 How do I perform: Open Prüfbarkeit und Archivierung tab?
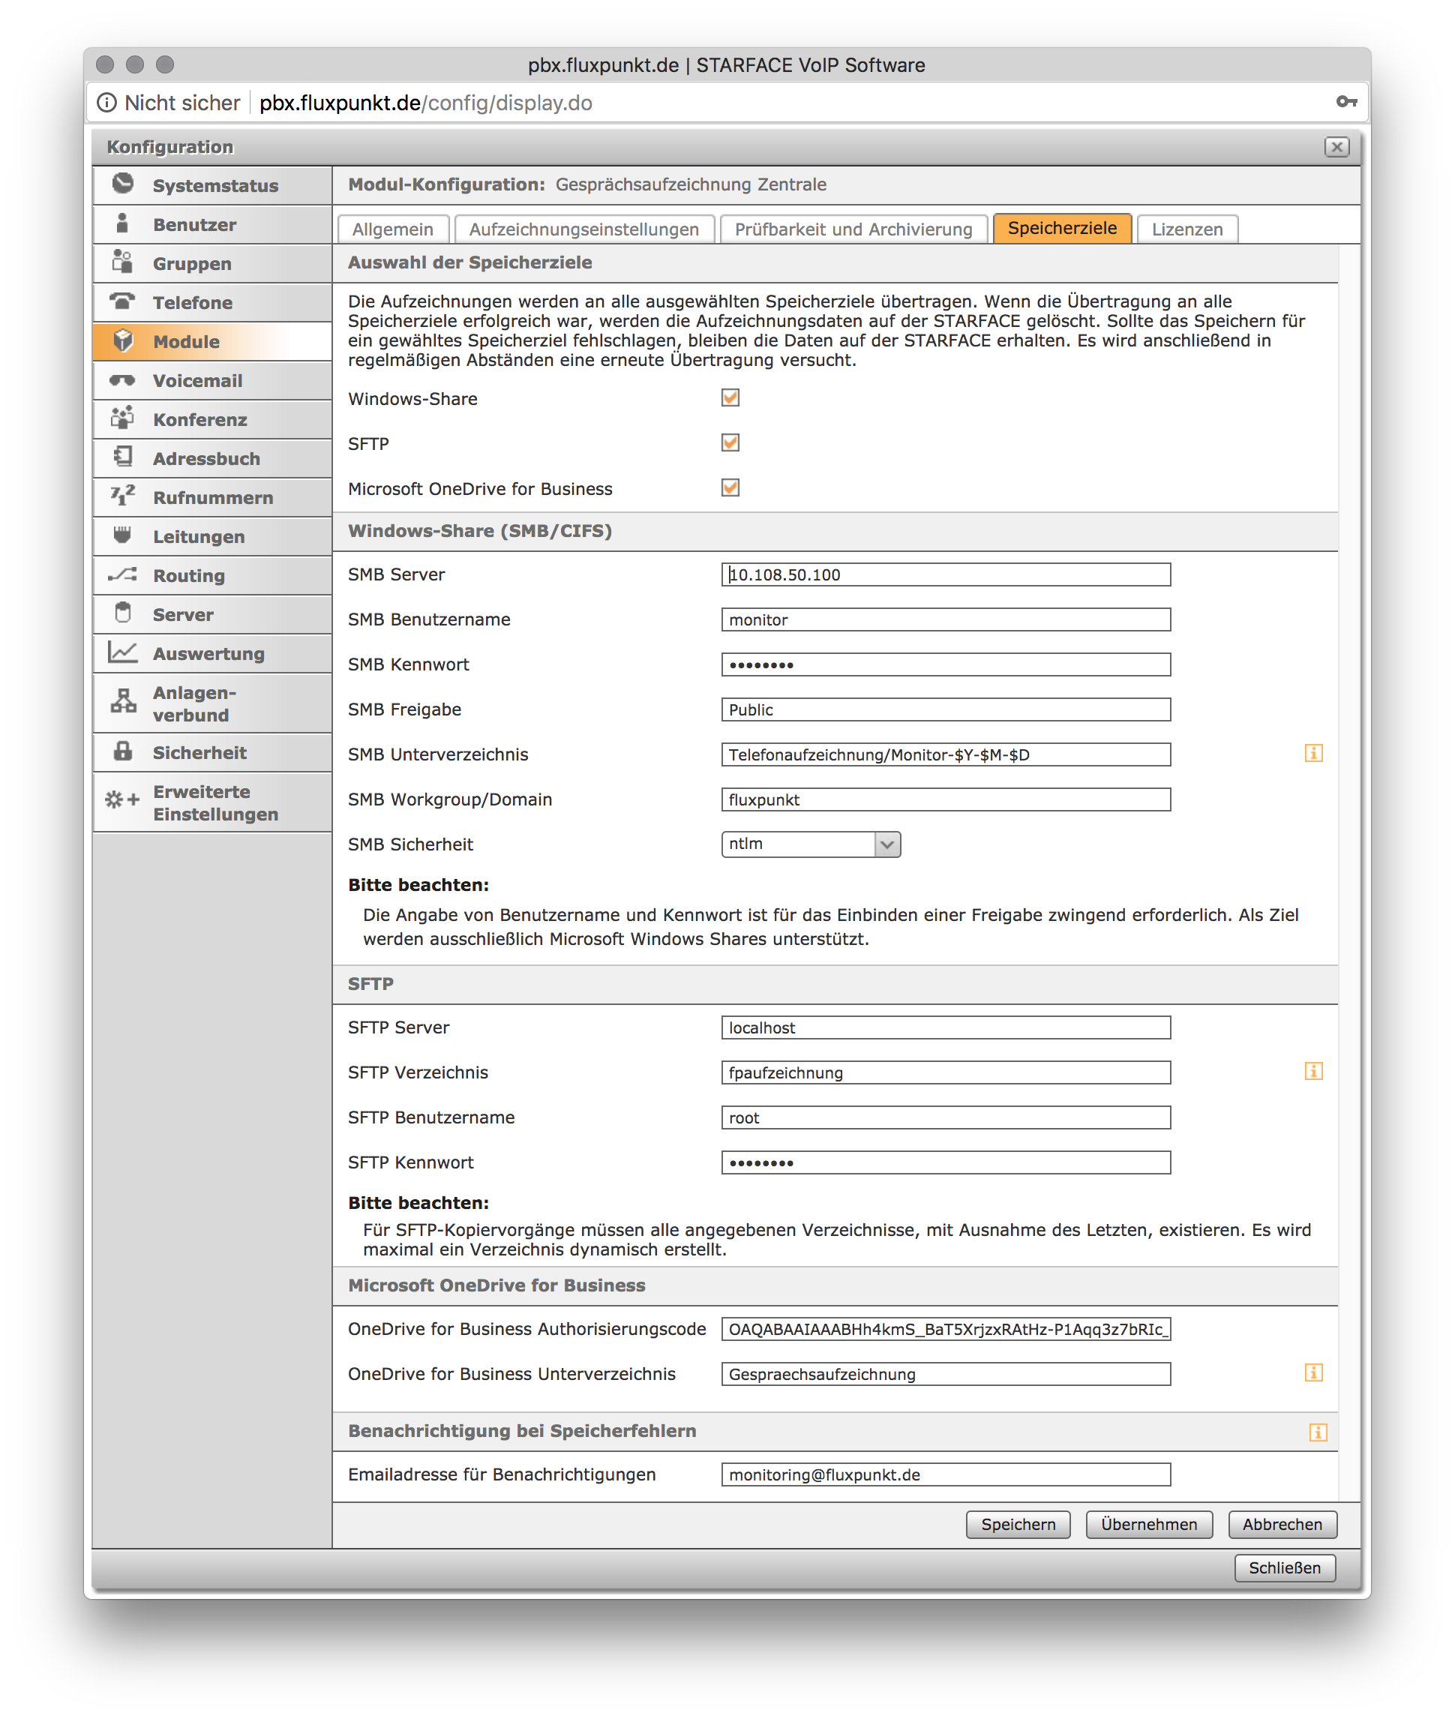[853, 229]
